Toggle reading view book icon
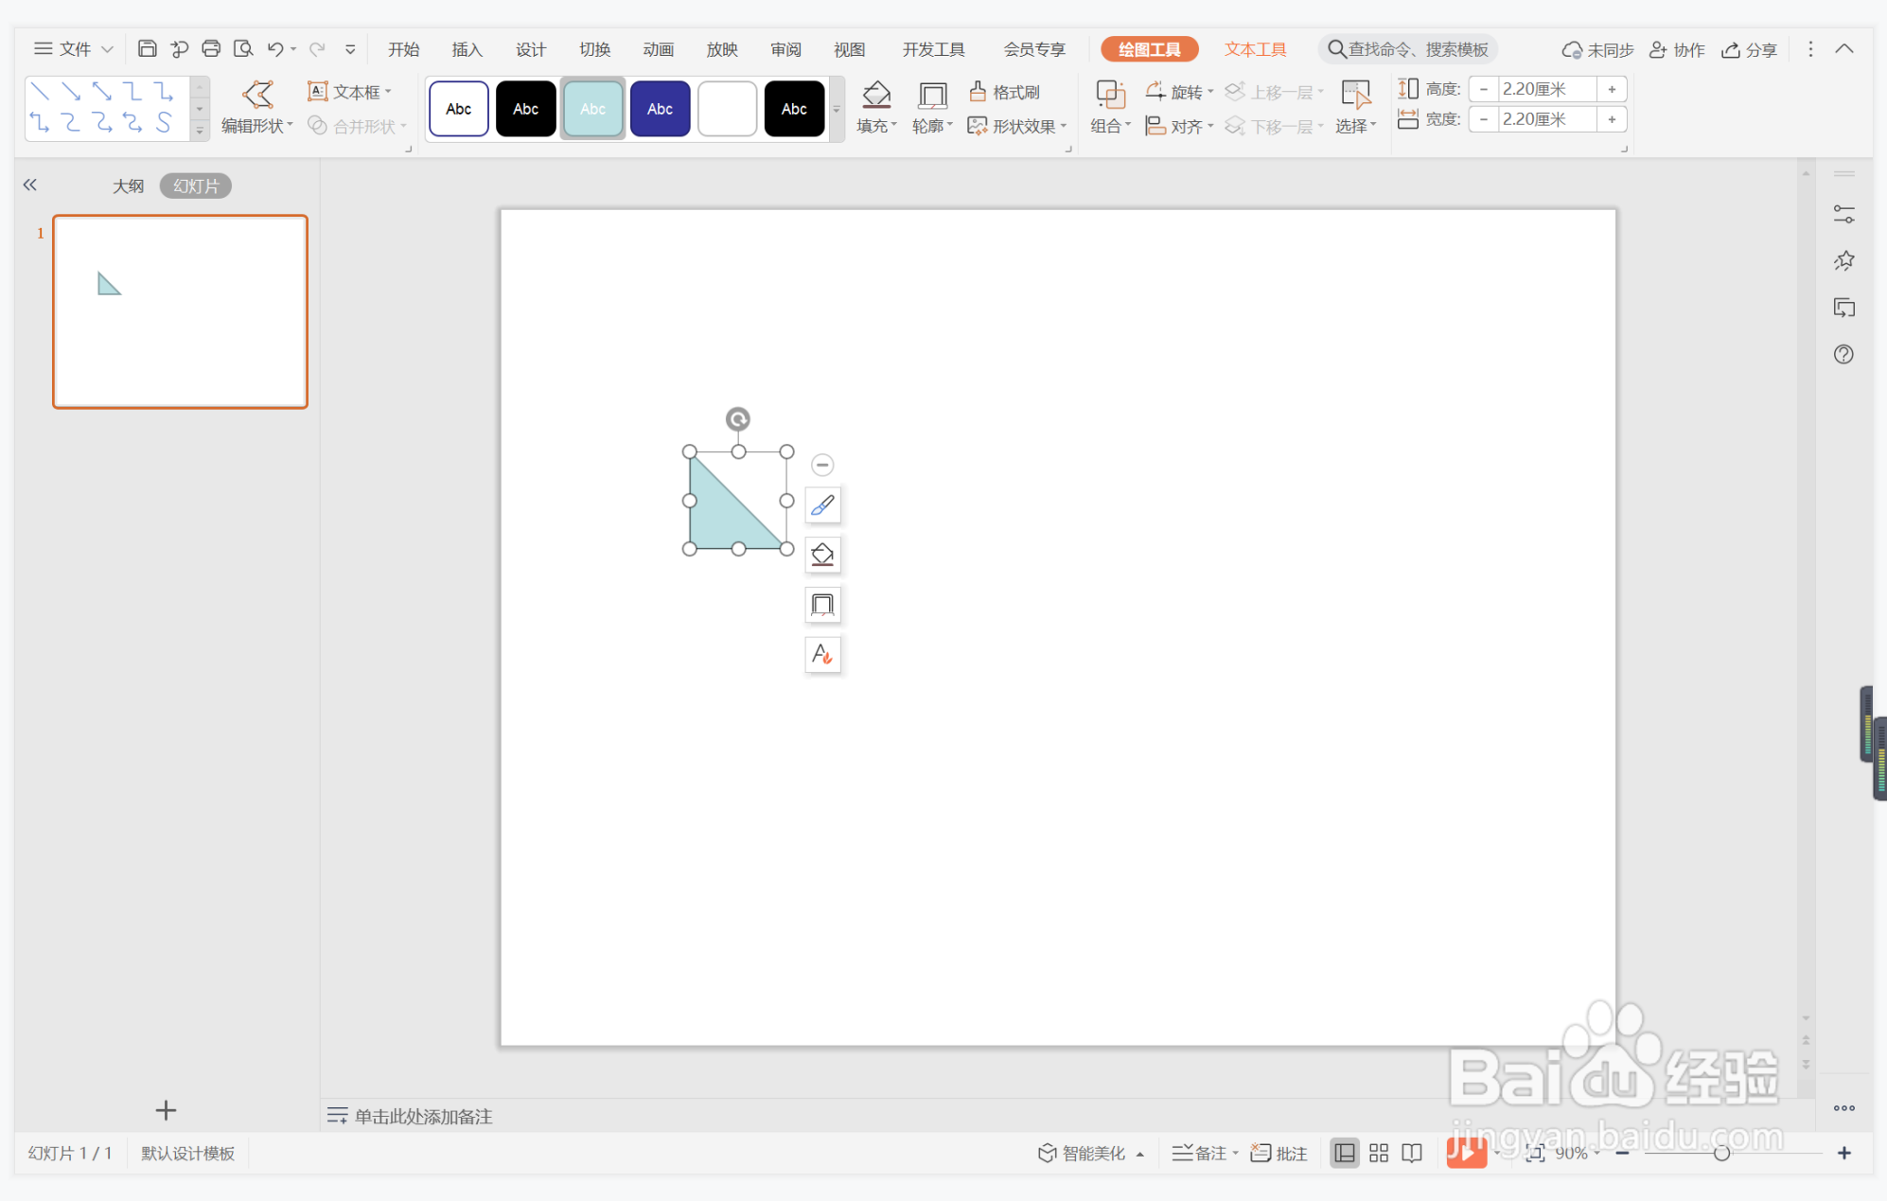 coord(1412,1153)
